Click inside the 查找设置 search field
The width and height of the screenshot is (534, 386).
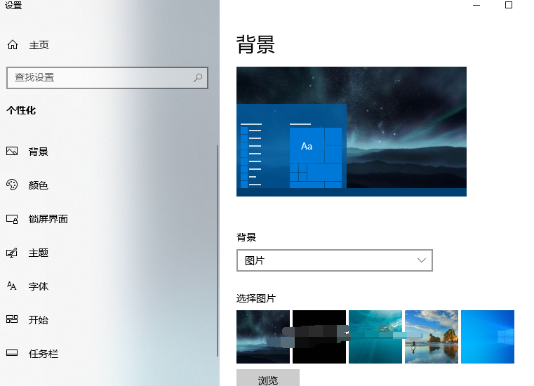98,77
